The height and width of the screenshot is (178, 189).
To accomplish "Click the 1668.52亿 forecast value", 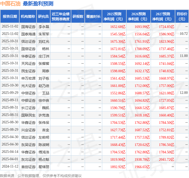I will point(142,108).
